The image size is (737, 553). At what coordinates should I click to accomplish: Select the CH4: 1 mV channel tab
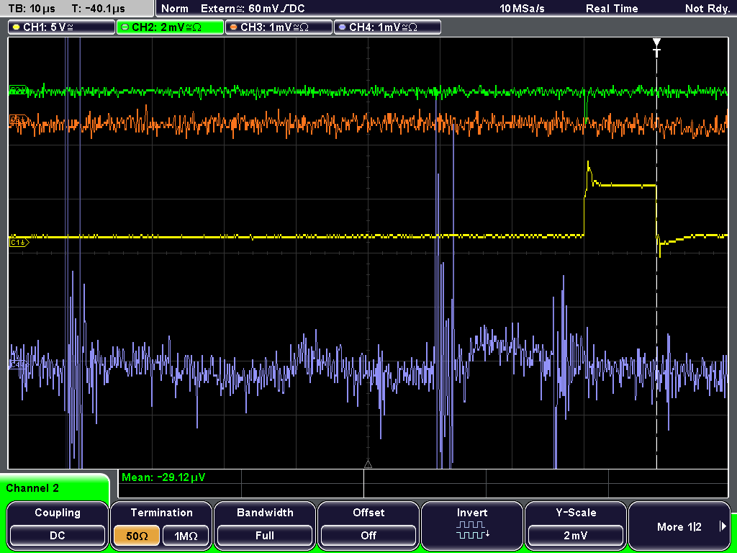pyautogui.click(x=387, y=27)
